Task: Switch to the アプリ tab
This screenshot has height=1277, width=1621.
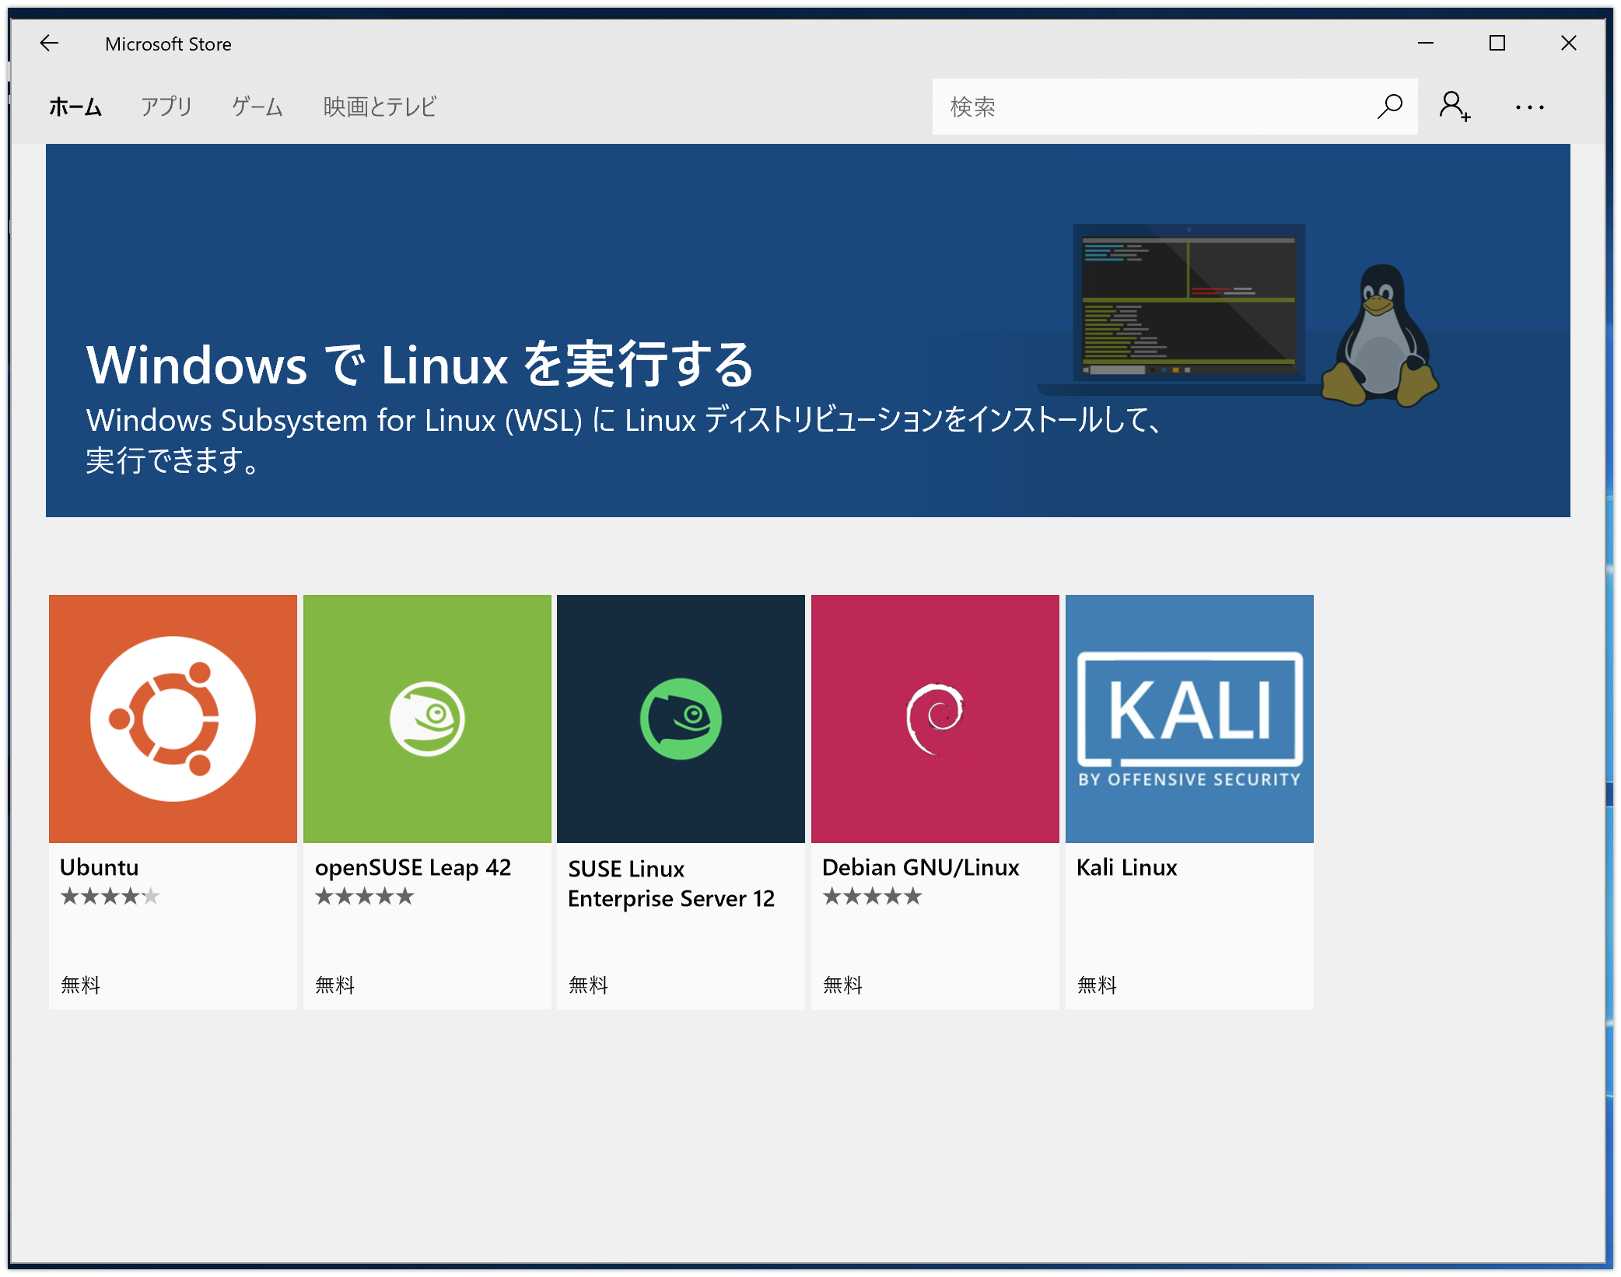Action: pos(166,107)
